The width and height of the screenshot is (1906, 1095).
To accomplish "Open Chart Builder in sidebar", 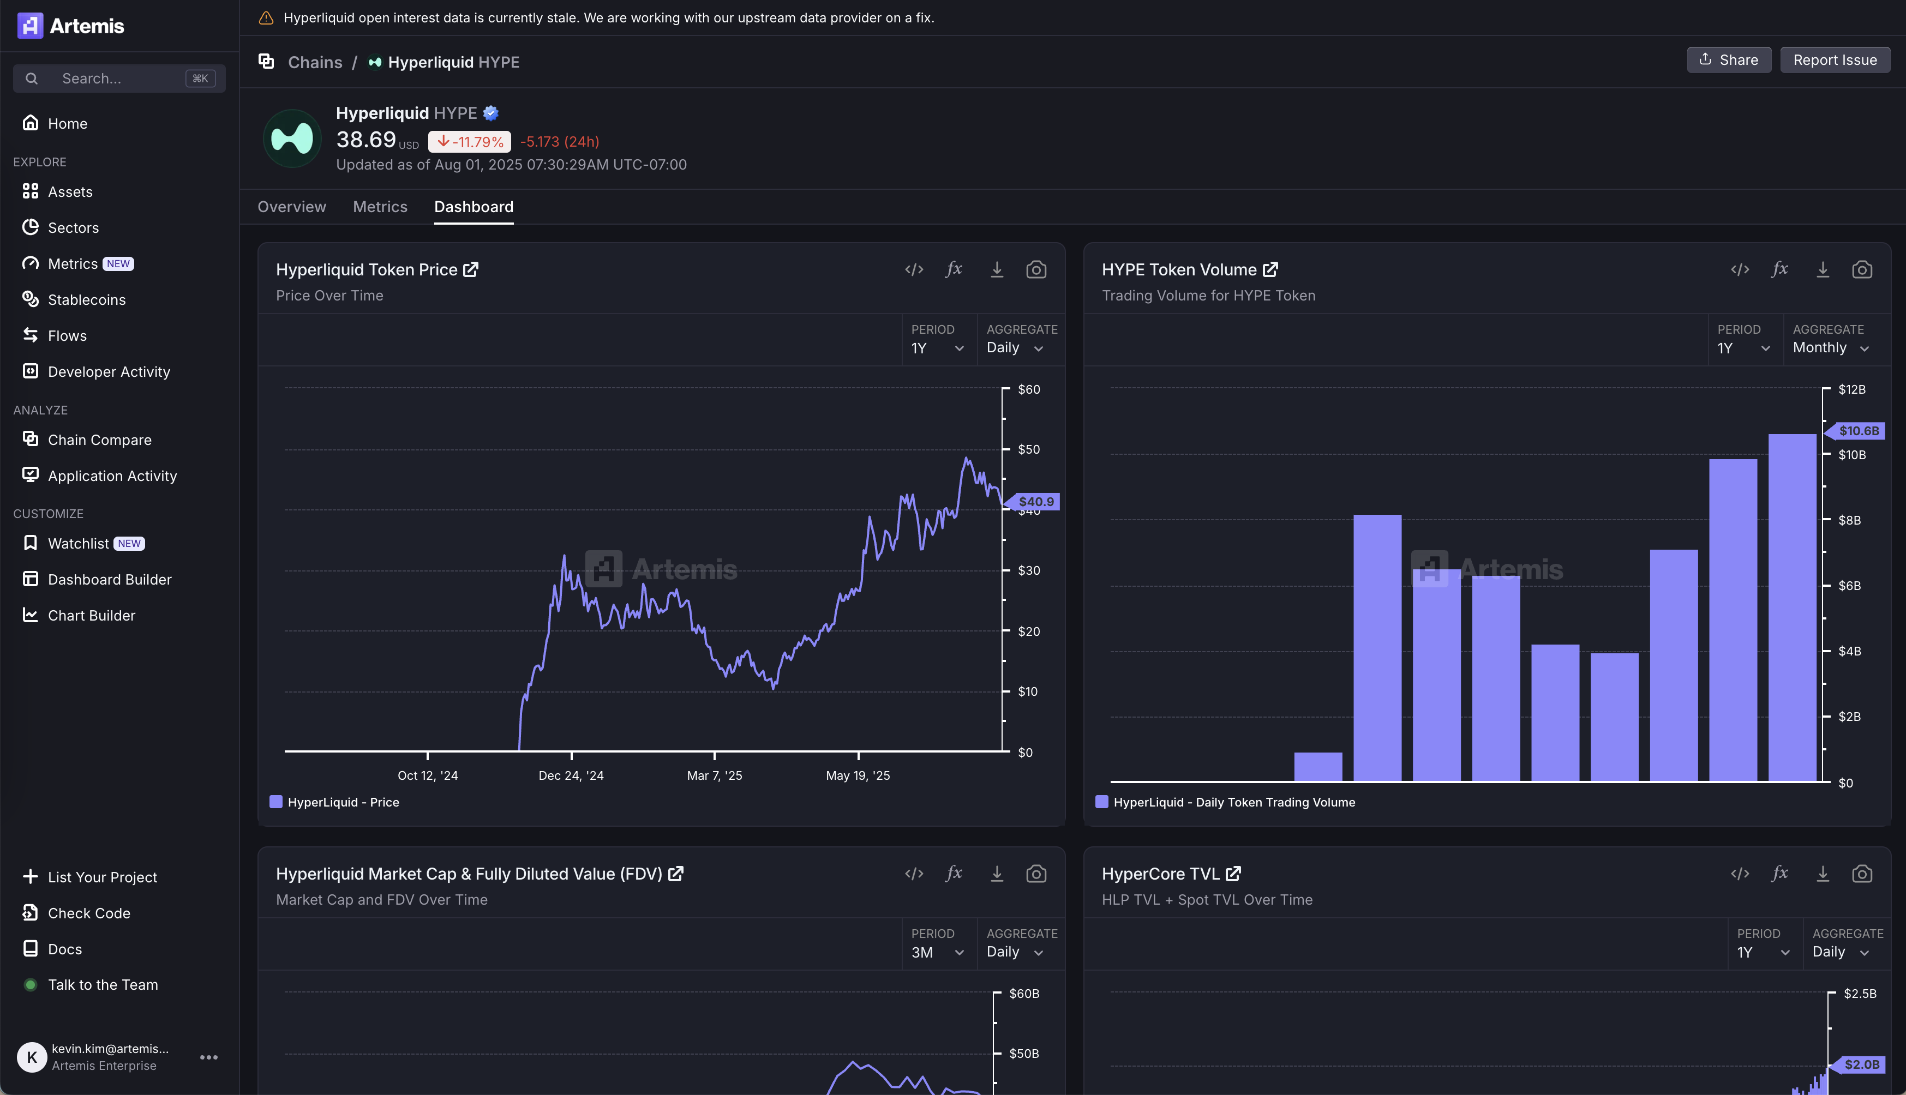I will [x=119, y=615].
